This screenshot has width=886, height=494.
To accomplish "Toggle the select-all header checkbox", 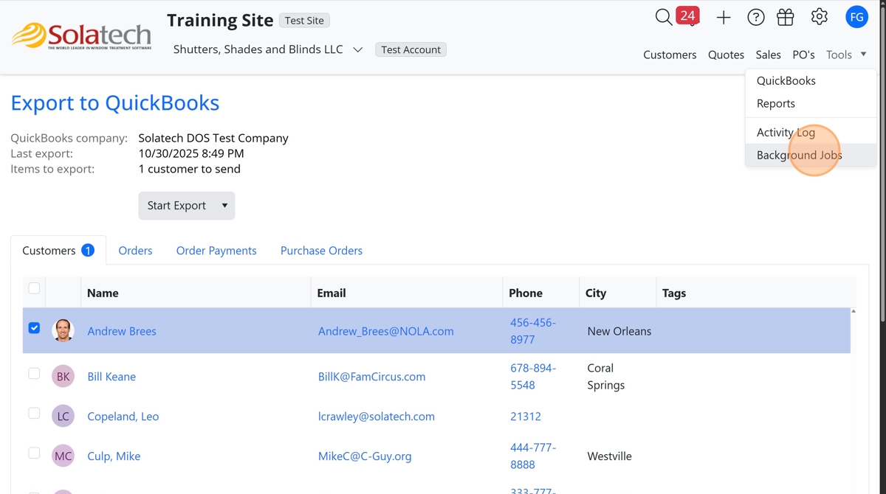I will [x=34, y=288].
